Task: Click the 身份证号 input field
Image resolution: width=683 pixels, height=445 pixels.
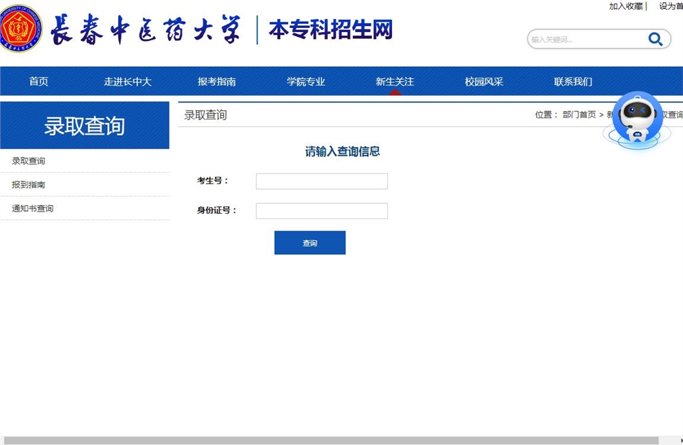Action: 322,211
